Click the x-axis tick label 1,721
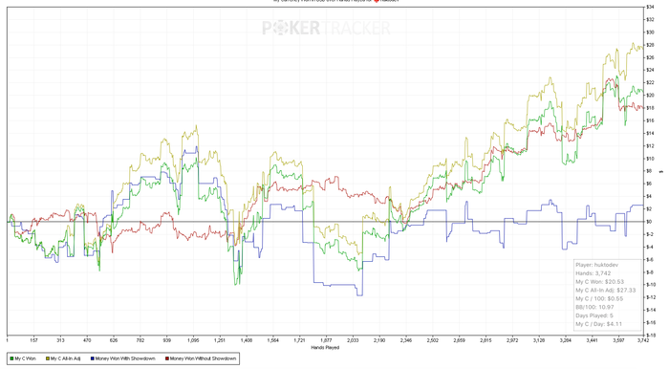The image size is (669, 369). click(300, 340)
